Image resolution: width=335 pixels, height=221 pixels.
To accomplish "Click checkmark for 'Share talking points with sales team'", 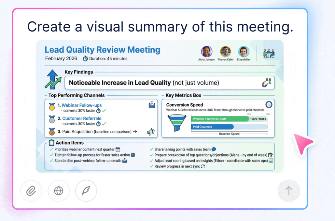I will [x=151, y=149].
